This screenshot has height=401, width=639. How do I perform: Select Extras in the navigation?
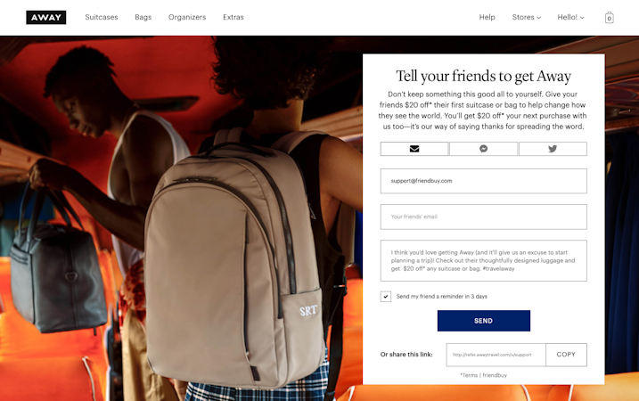click(233, 17)
